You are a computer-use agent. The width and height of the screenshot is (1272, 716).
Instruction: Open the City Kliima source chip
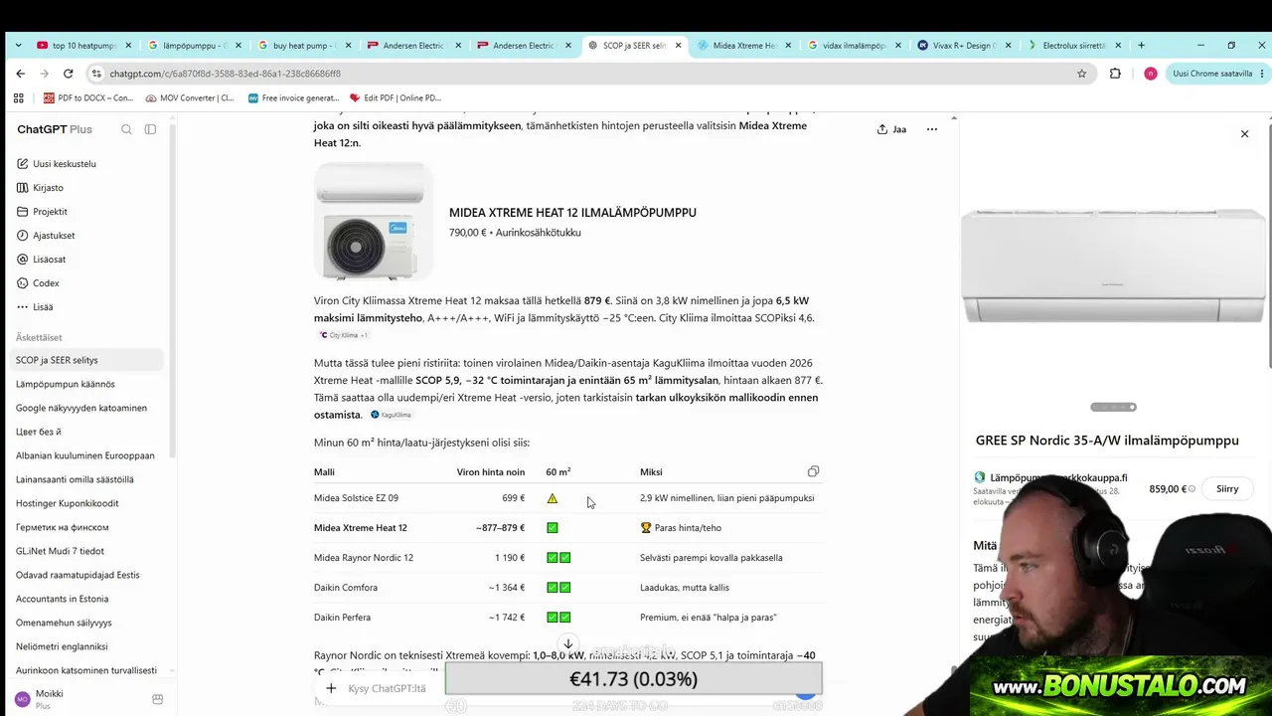[343, 335]
